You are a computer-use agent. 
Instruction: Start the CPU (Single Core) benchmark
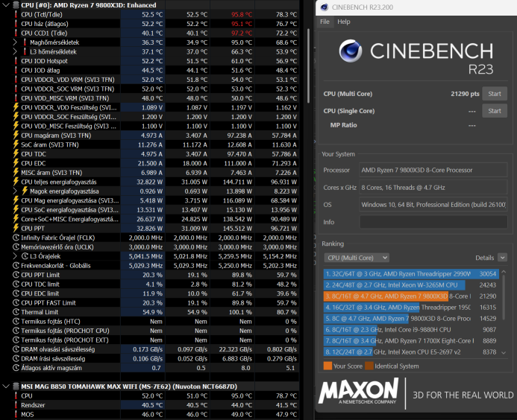495,111
